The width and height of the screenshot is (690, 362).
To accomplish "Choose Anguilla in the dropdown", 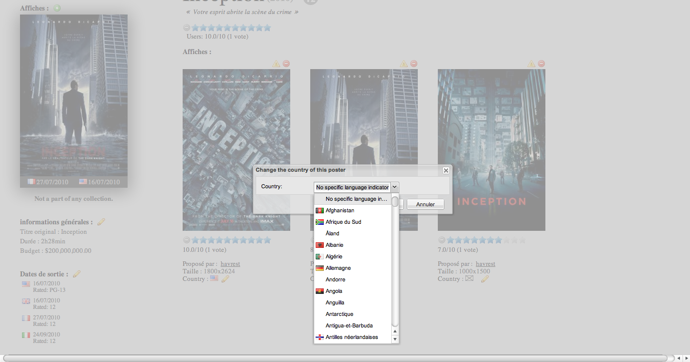I will pos(352,302).
